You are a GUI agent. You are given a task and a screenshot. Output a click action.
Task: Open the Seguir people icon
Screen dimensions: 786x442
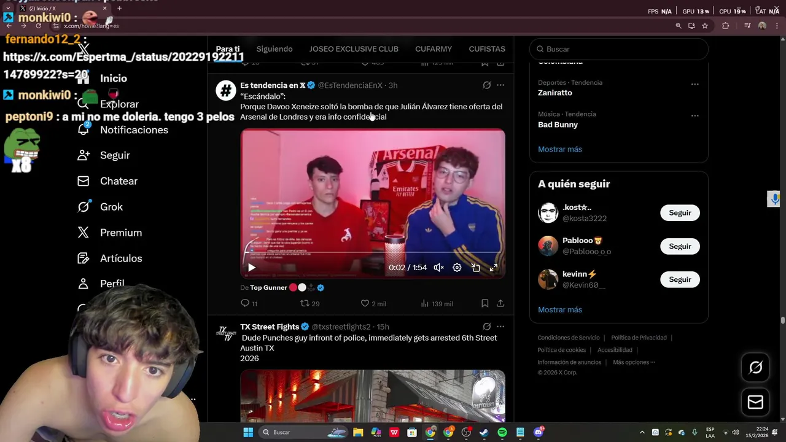[x=84, y=155]
